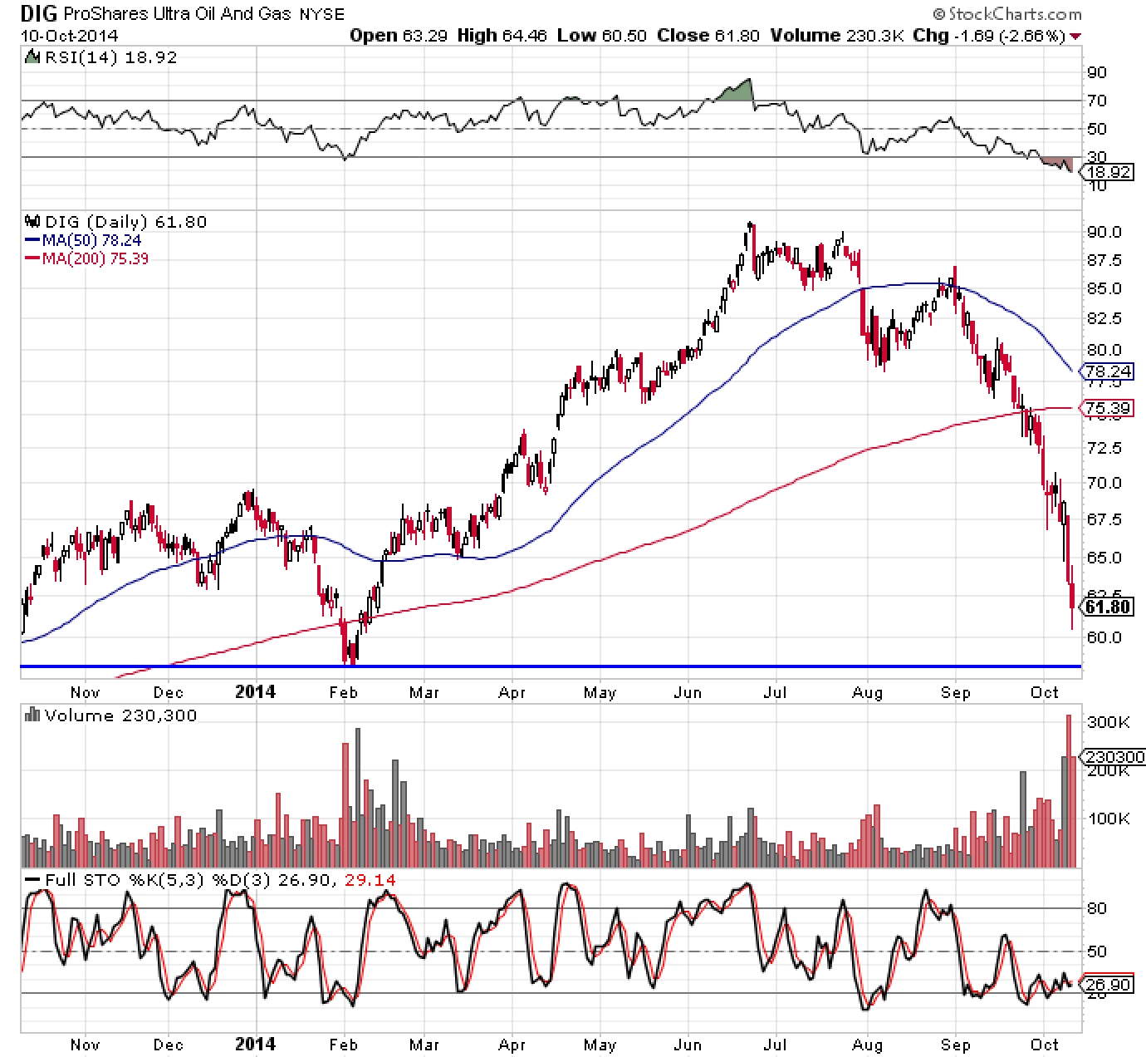This screenshot has height=1057, width=1146.
Task: Click 'Feb' on the bottom stochastic date axis
Action: pyautogui.click(x=343, y=1045)
